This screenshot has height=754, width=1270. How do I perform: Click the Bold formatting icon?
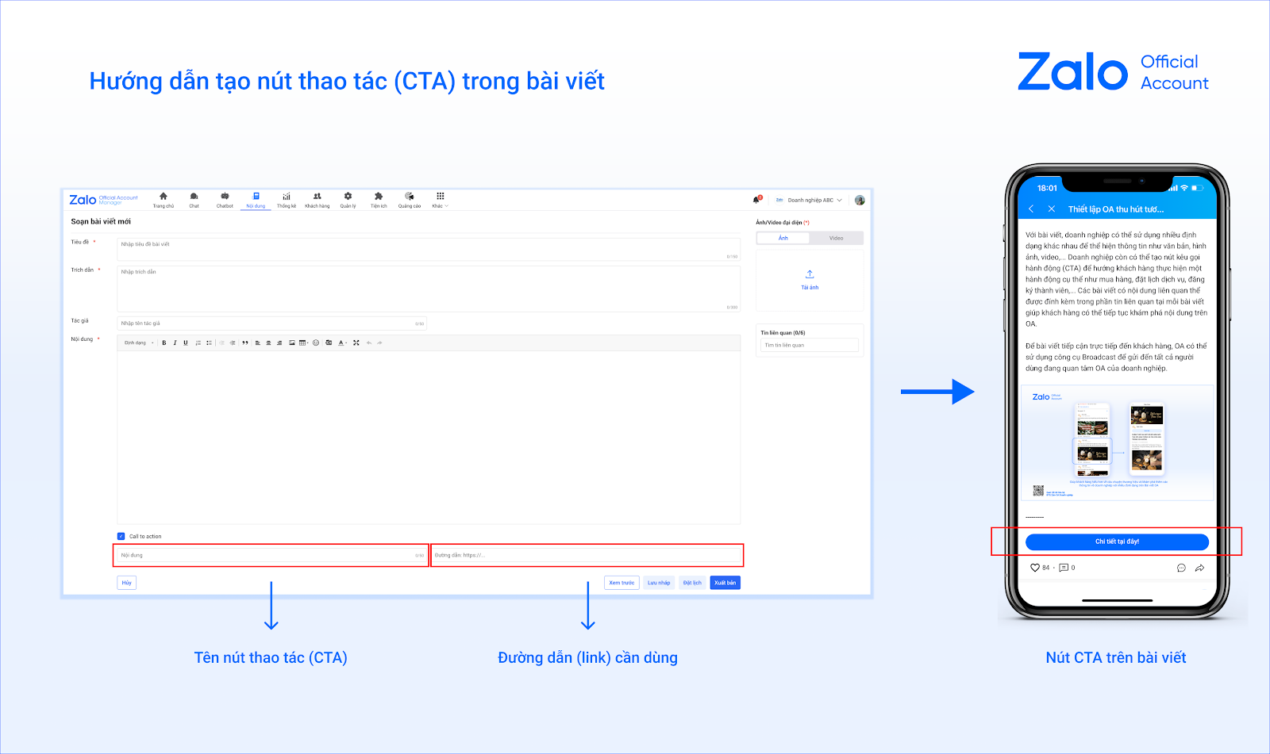click(164, 343)
